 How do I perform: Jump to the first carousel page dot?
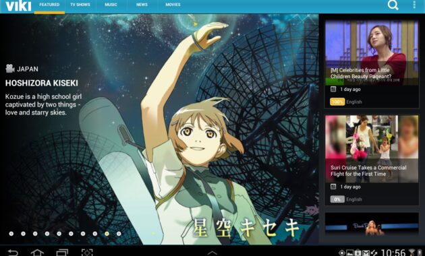[11, 234]
